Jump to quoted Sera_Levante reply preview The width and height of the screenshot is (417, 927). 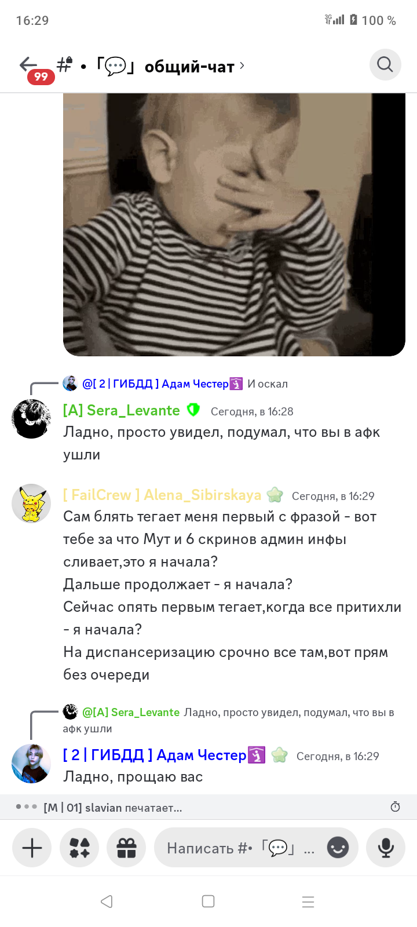point(229,720)
